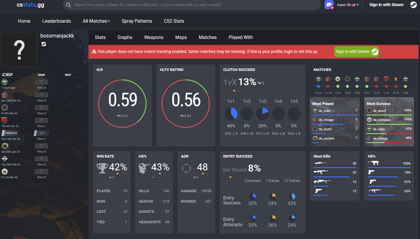Click the pistol icon with 12 kills

click(x=318, y=191)
